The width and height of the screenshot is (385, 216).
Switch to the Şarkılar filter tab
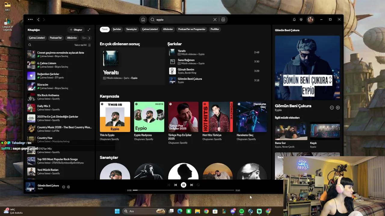coord(117,29)
